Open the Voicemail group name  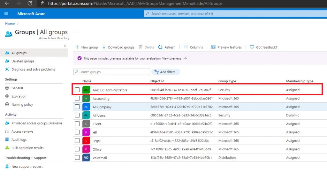click(x=100, y=158)
